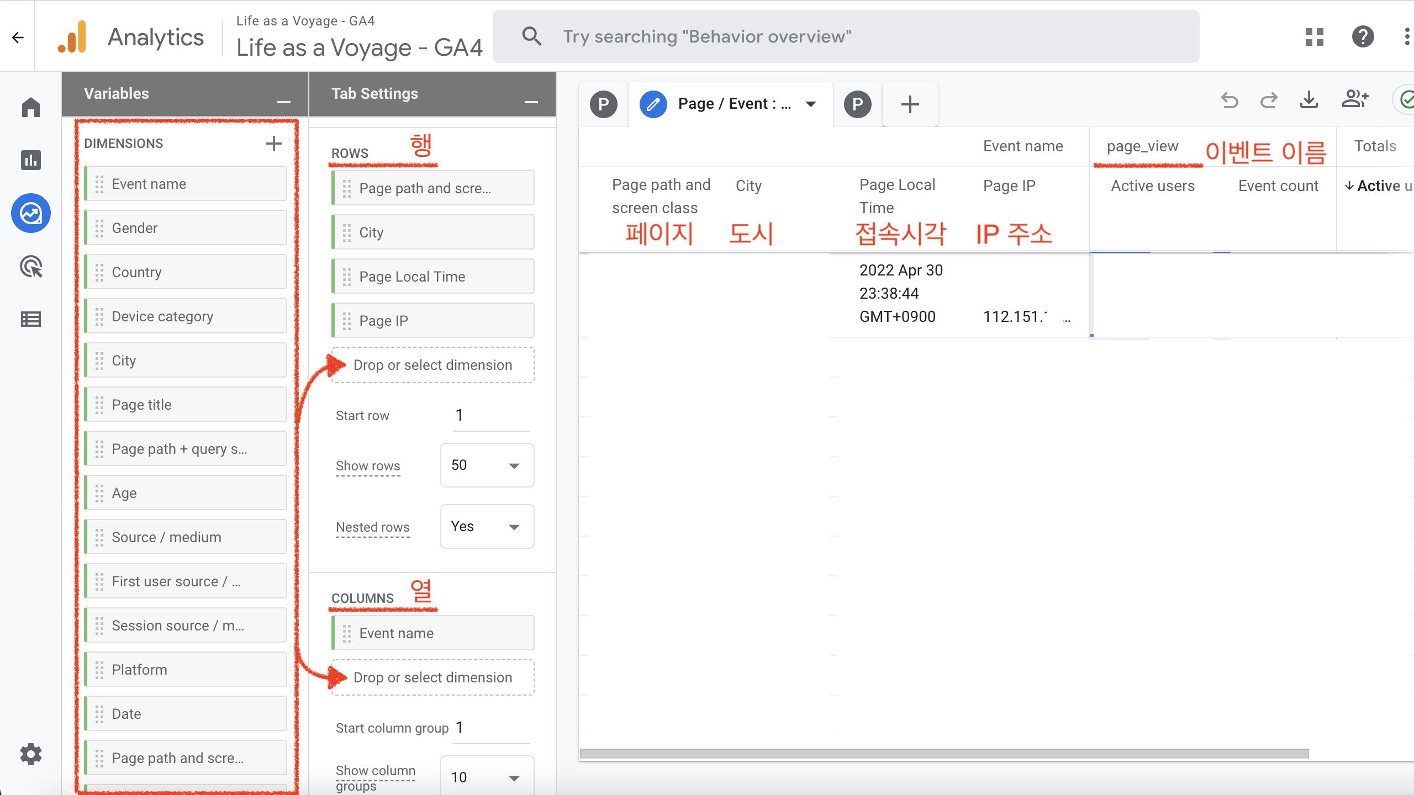Click Drop or select dimension under Rows
Image resolution: width=1414 pixels, height=795 pixels.
coord(432,364)
